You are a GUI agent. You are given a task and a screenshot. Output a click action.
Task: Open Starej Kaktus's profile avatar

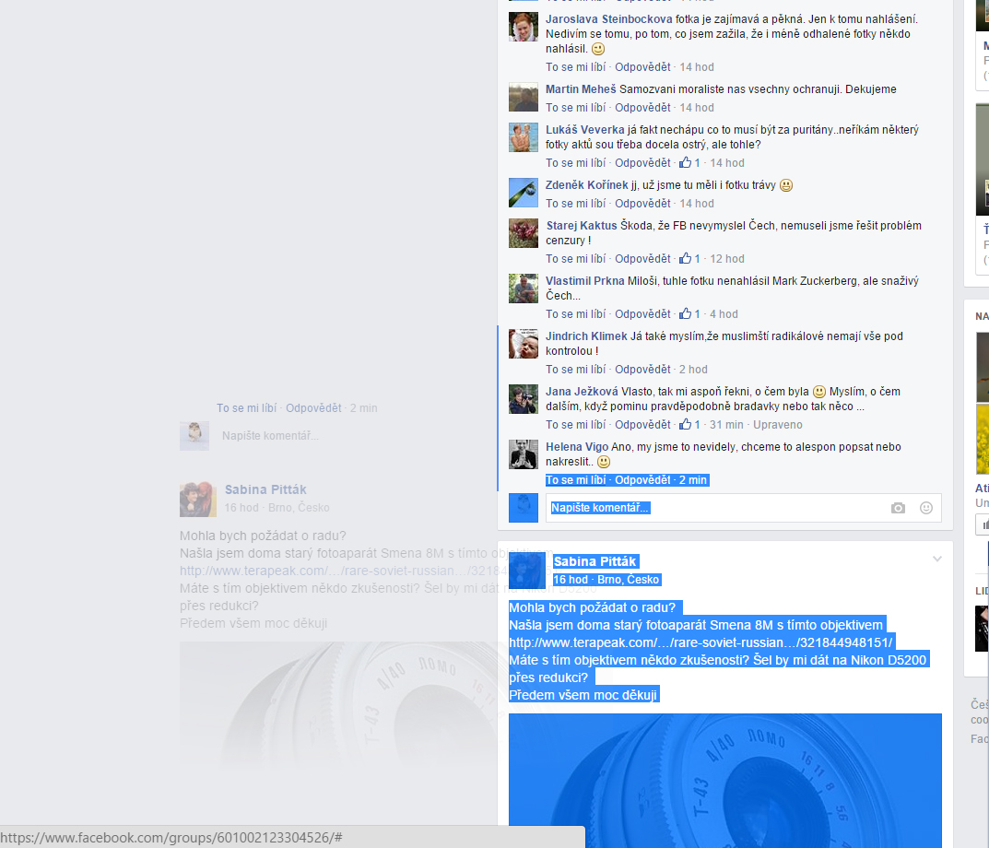(524, 233)
